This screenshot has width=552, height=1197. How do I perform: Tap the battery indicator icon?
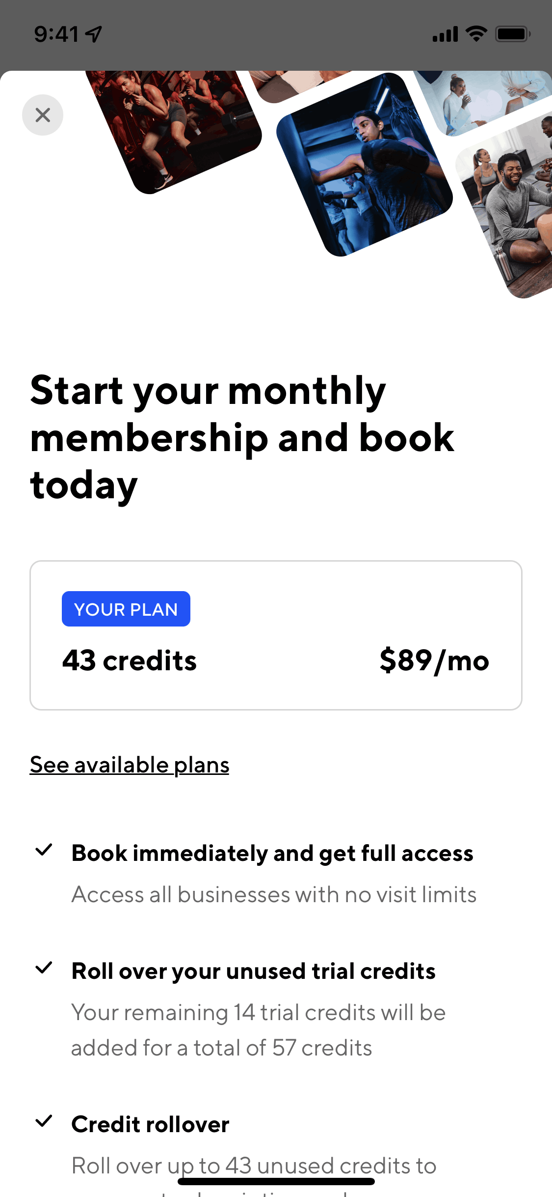pyautogui.click(x=512, y=34)
